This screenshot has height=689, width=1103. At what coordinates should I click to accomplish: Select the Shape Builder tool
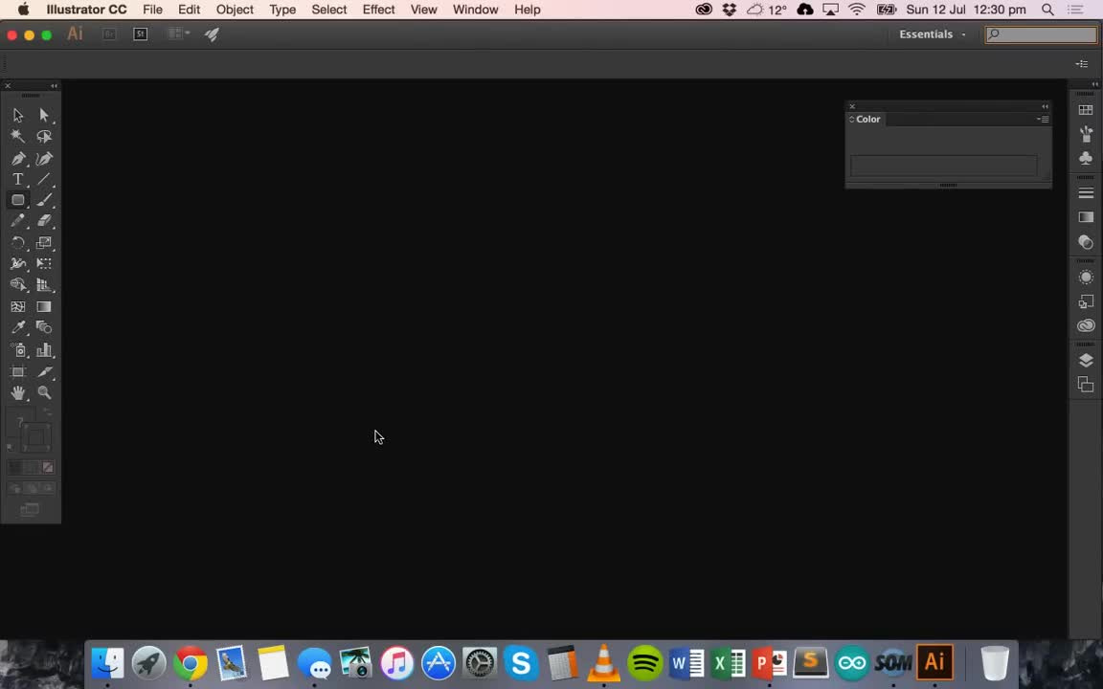point(17,285)
